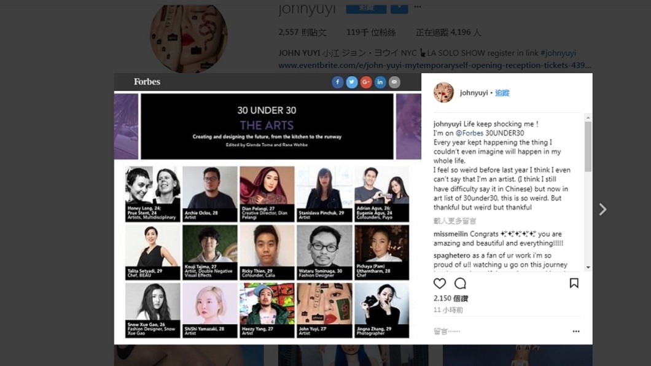The width and height of the screenshot is (651, 366).
Task: Click the 2,557 posts count
Action: 302,33
